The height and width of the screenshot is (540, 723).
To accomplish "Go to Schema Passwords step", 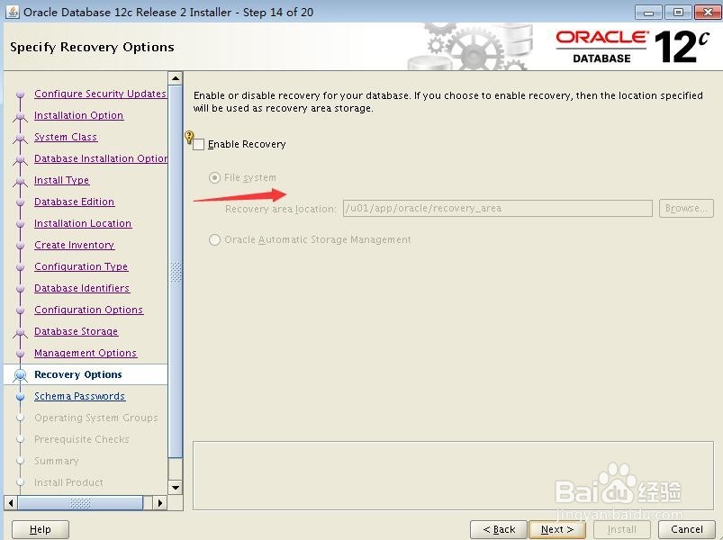I will [80, 396].
